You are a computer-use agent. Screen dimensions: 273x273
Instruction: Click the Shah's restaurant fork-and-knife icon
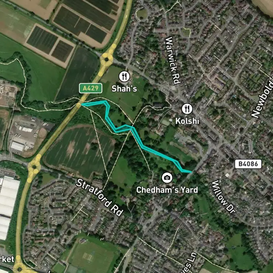[124, 76]
